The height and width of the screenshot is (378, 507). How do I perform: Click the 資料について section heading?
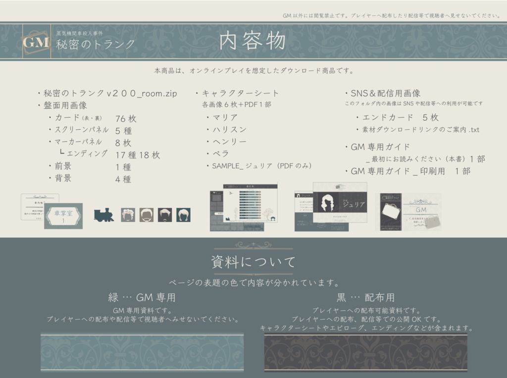coord(253,262)
